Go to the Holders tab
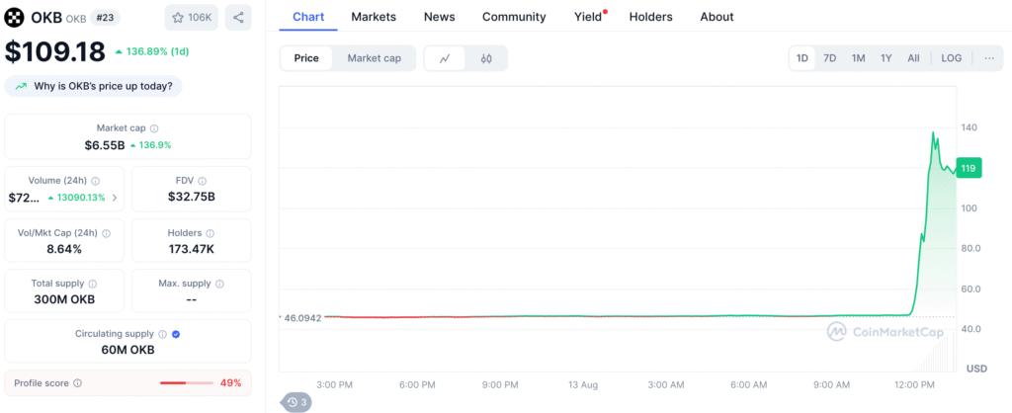1012x413 pixels. (x=650, y=17)
